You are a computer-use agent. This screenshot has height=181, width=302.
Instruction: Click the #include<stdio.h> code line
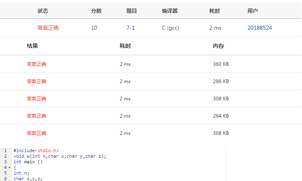click(x=36, y=150)
